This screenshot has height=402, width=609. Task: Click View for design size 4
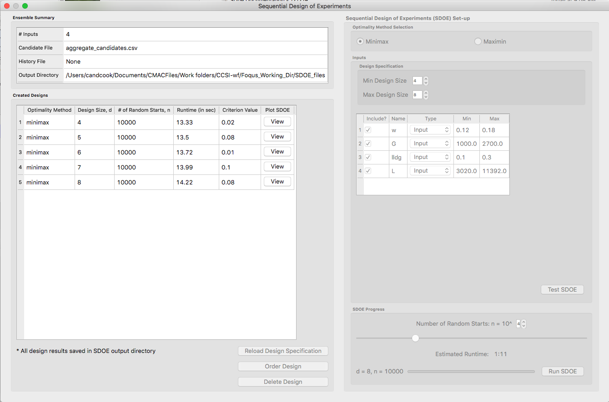pyautogui.click(x=277, y=122)
